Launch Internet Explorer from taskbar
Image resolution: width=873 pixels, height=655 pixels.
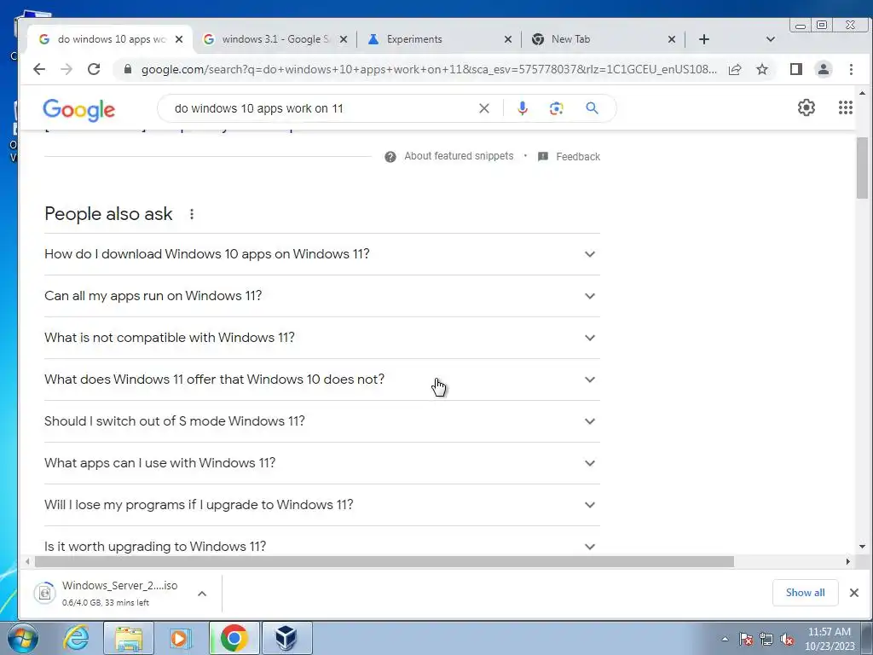[76, 638]
